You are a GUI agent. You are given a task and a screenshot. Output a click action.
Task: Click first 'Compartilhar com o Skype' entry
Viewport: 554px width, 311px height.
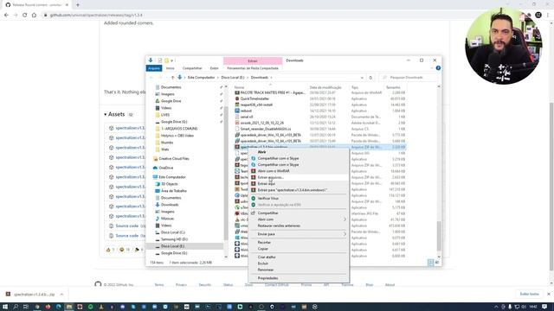coord(278,158)
